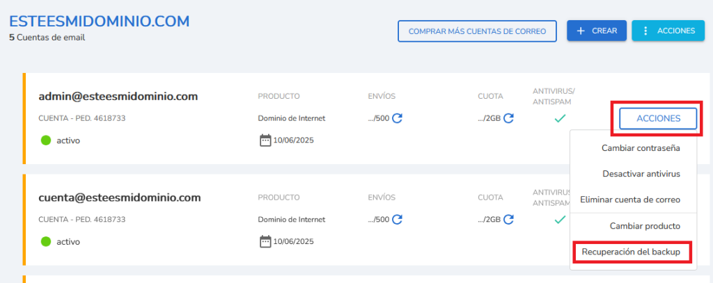713x283 pixels.
Task: Refresh ENVÍOS count for admin account
Action: point(397,119)
